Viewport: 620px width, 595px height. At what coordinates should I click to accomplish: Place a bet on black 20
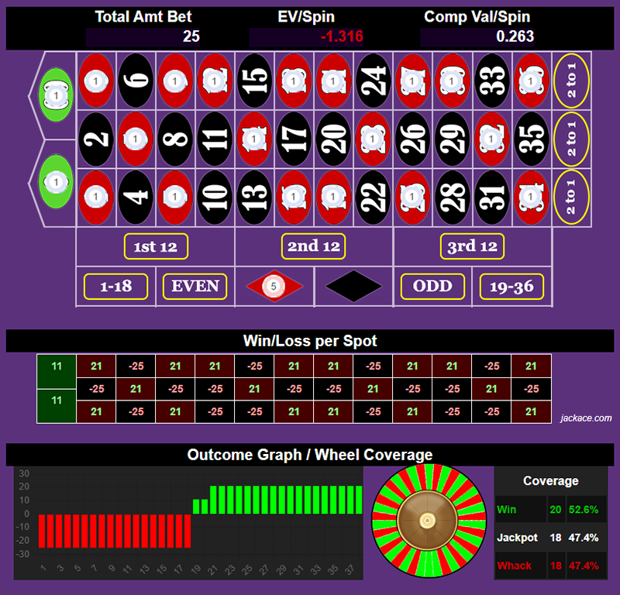tap(333, 139)
